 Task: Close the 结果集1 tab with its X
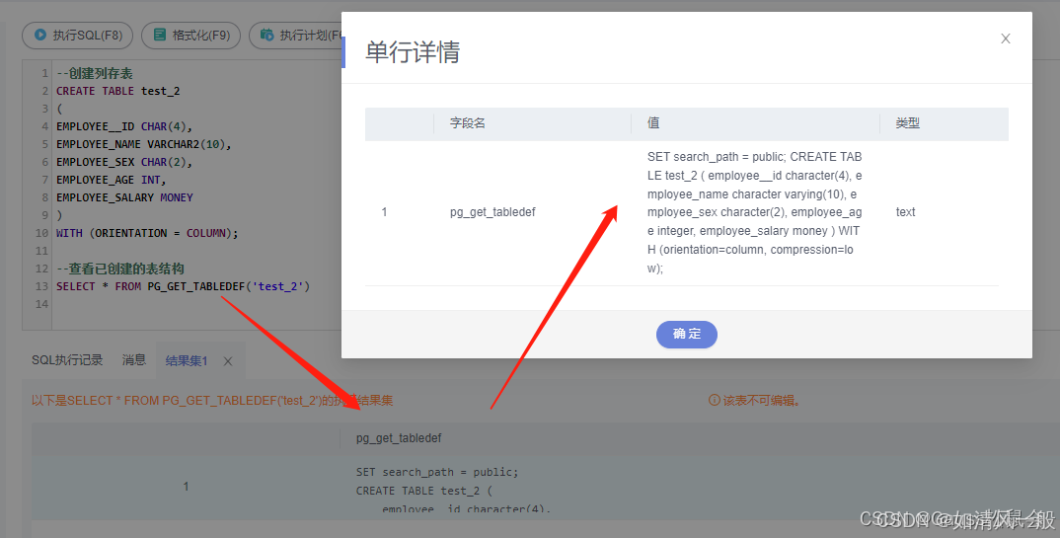[228, 361]
